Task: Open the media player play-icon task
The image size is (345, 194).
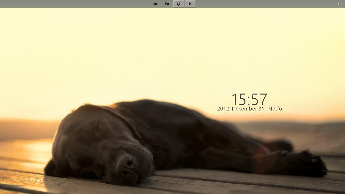Action: pos(190,4)
